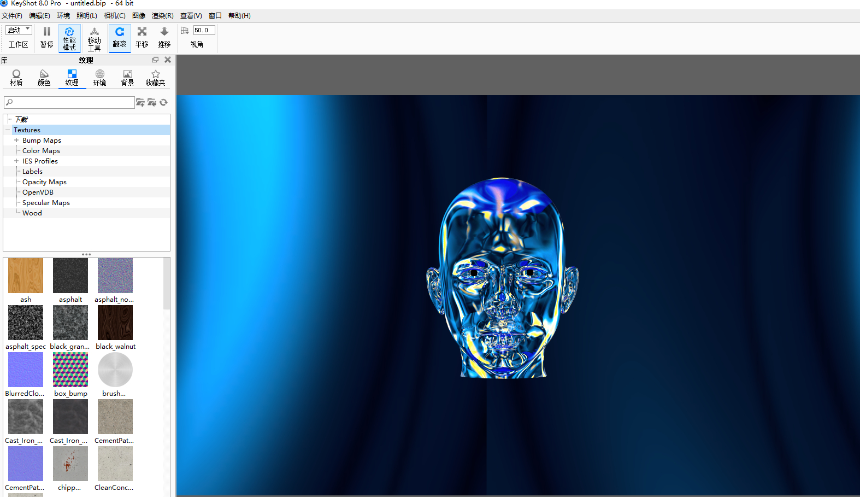The height and width of the screenshot is (497, 860).
Task: Select the 下载 tree item
Action: pos(21,120)
